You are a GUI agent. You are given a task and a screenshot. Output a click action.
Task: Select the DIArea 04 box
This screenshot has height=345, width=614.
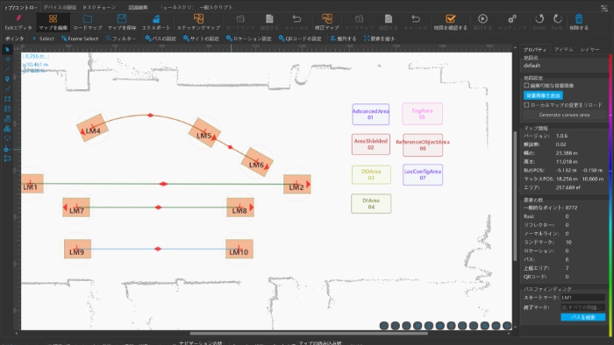371,203
